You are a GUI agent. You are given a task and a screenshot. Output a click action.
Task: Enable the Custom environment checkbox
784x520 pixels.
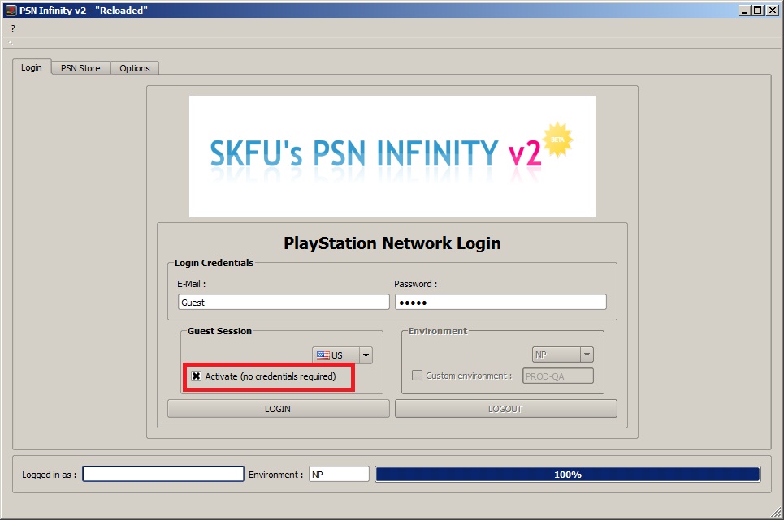coord(417,376)
